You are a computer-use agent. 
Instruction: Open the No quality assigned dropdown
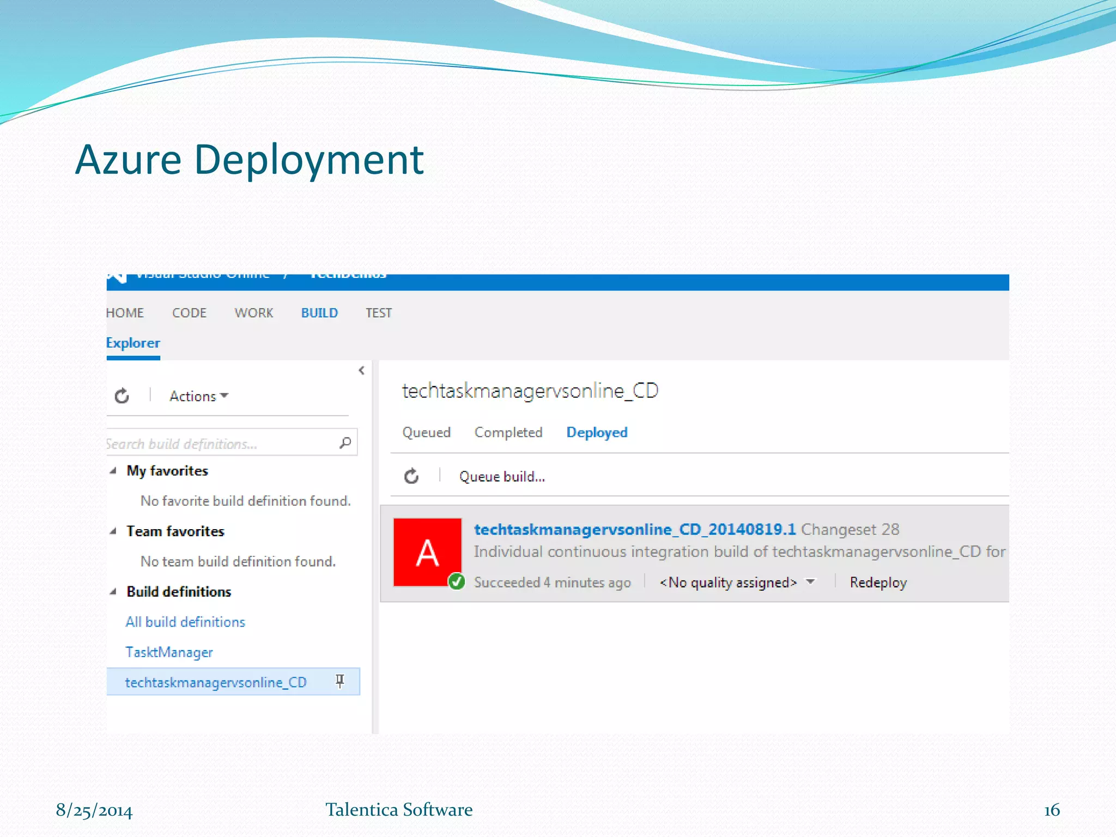(737, 583)
